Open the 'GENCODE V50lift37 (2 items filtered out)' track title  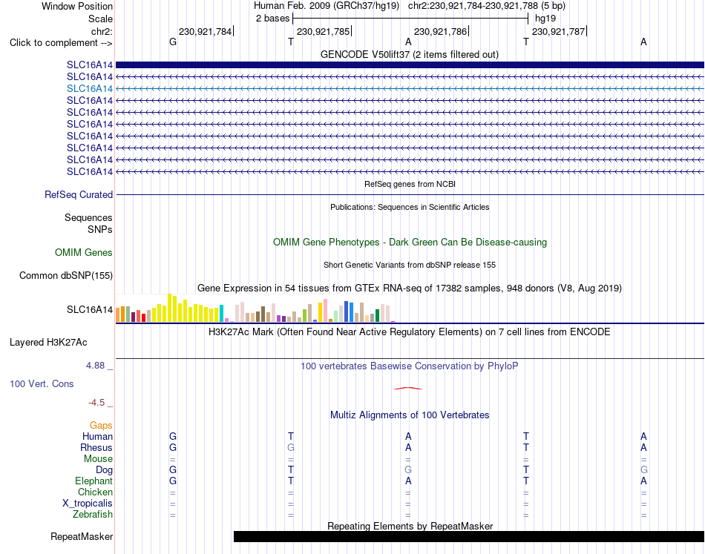[409, 54]
